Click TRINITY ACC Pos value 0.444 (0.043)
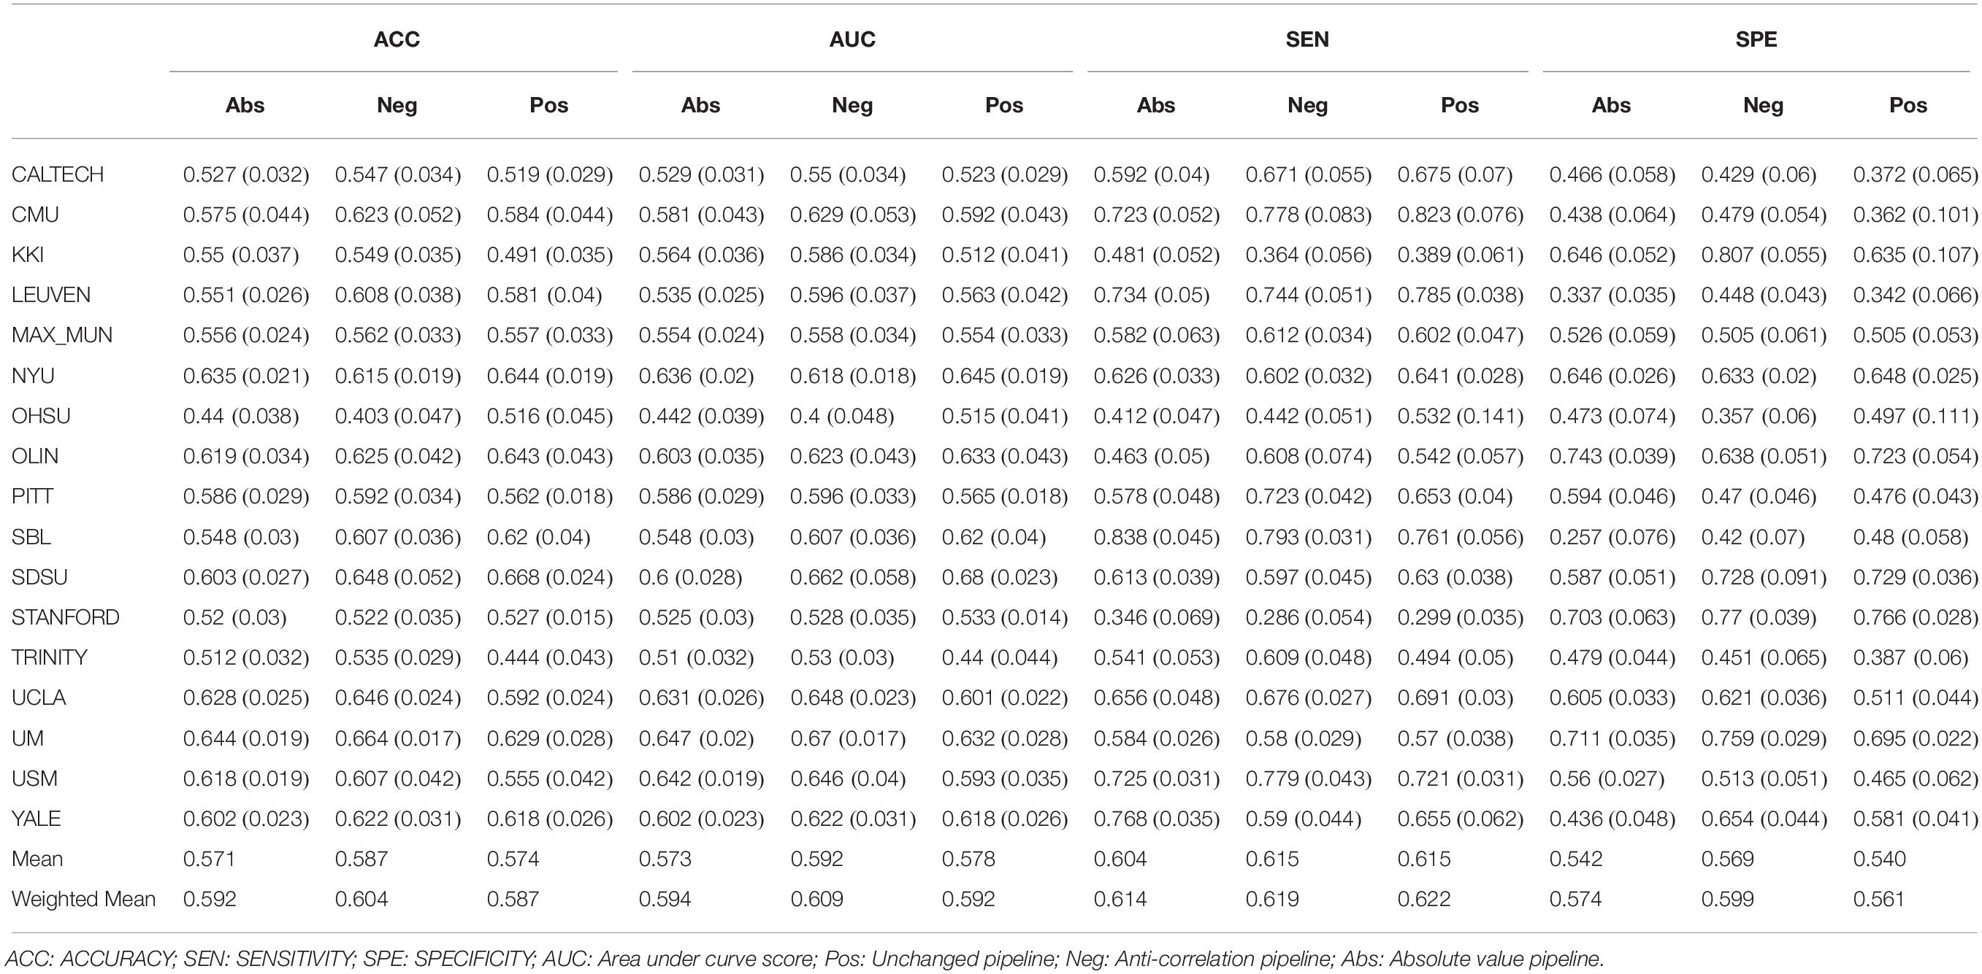1982x974 pixels. [549, 657]
